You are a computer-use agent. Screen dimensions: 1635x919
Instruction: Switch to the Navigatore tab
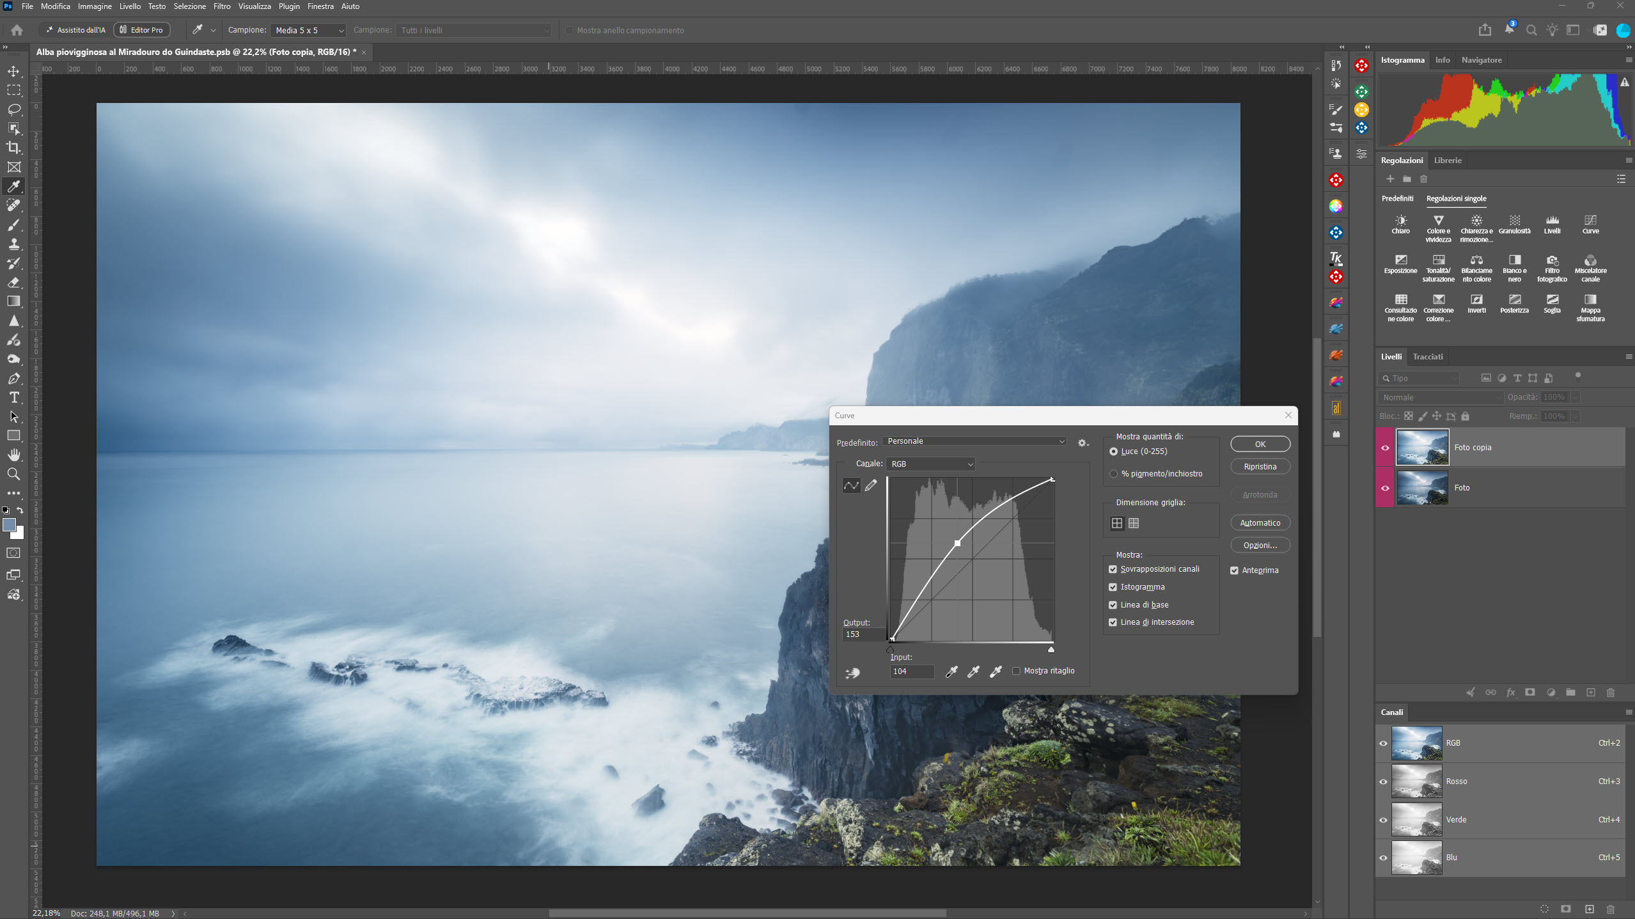(1481, 60)
